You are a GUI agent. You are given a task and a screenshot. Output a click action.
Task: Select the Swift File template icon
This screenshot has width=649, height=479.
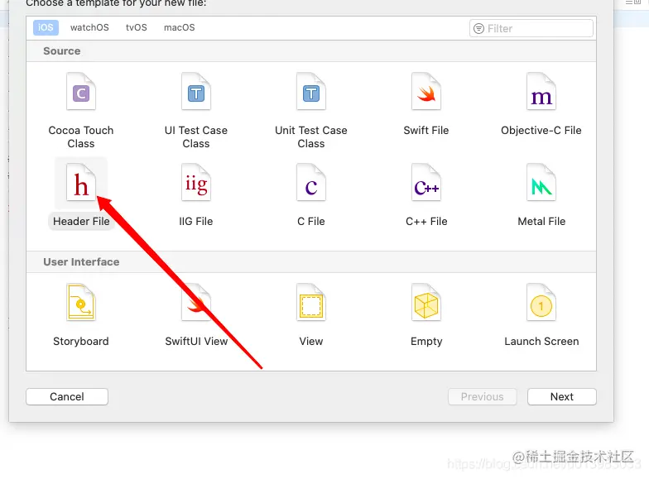tap(426, 91)
